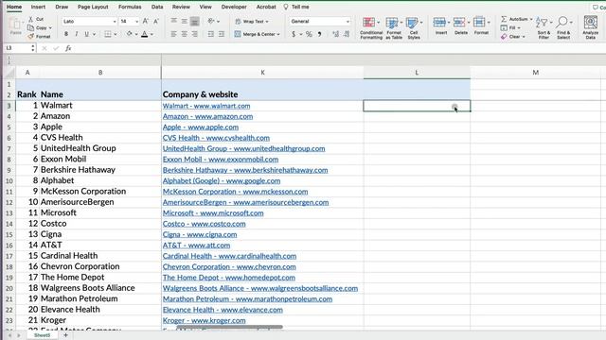606x340 pixels.
Task: Open the font name Lato dropdown
Action: click(x=115, y=22)
